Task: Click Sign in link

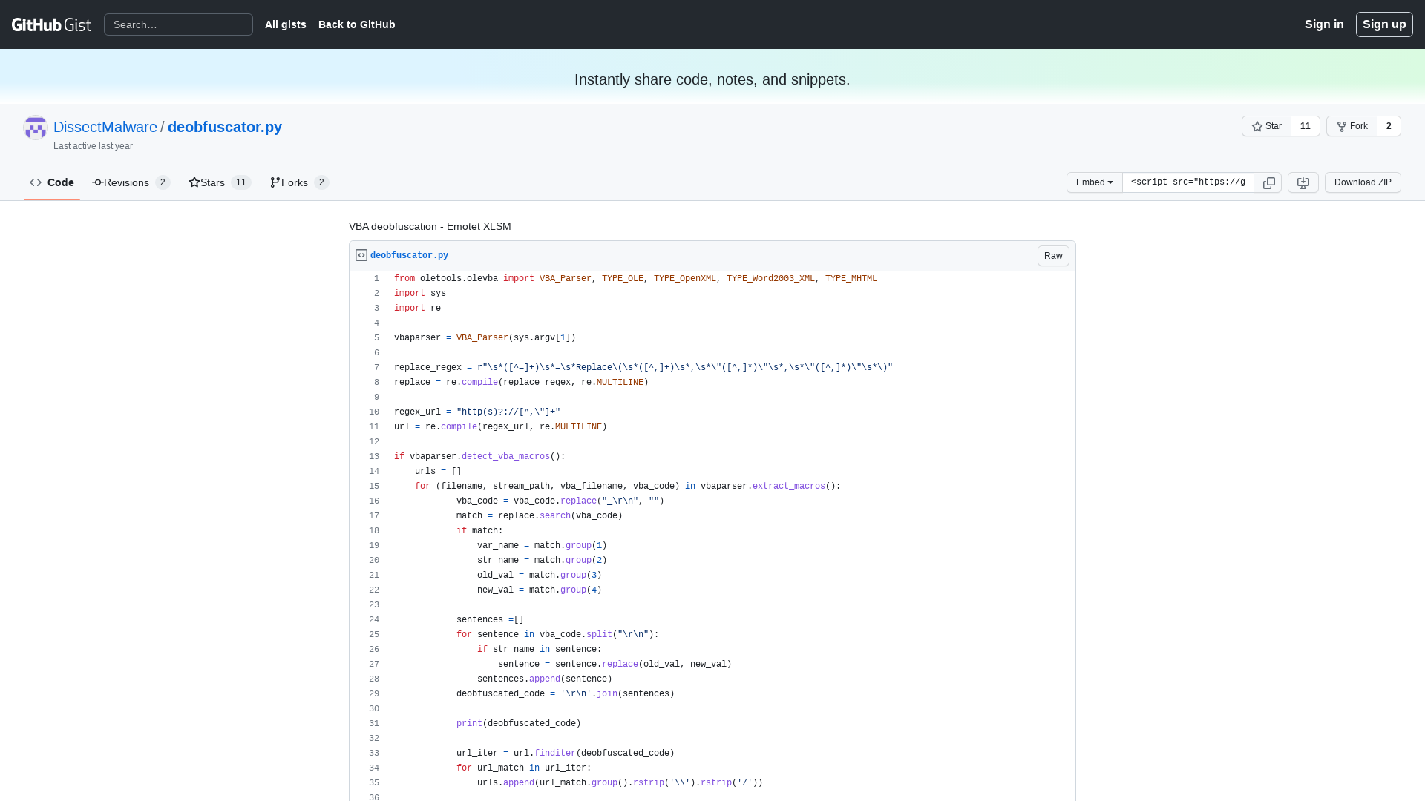Action: (x=1324, y=24)
